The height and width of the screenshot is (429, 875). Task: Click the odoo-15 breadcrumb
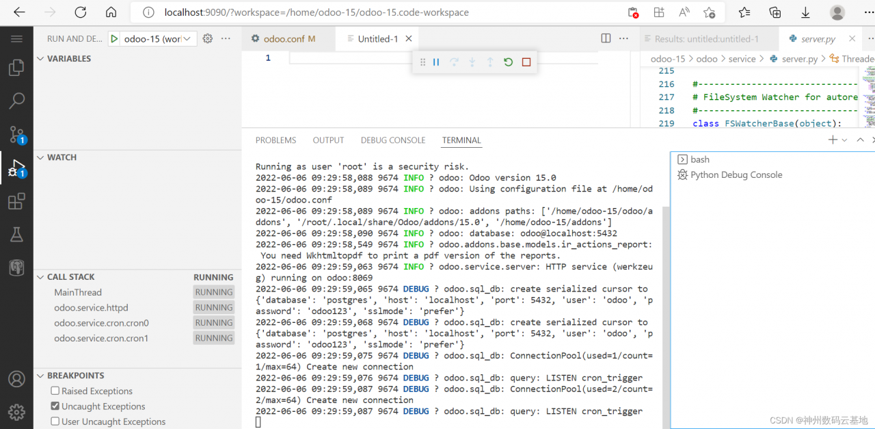pyautogui.click(x=667, y=59)
